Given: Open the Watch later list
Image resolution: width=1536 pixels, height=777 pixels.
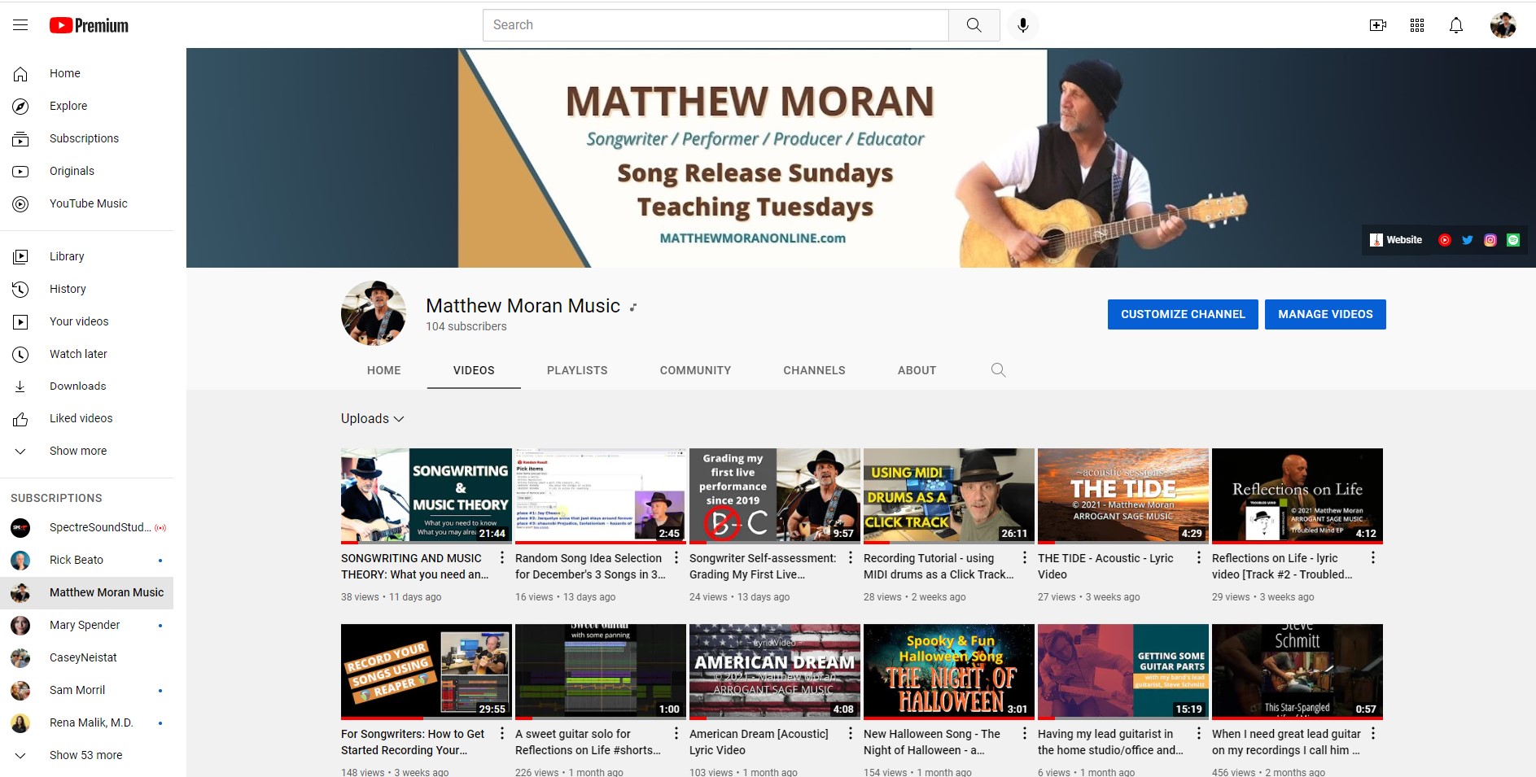Looking at the screenshot, I should point(87,354).
